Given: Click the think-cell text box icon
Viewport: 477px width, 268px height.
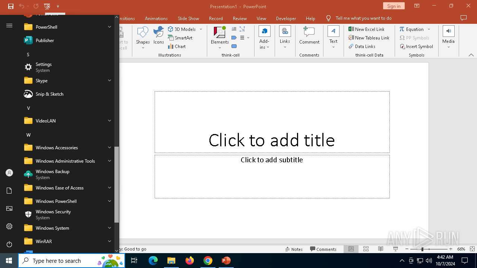Looking at the screenshot, I should coord(234,29).
